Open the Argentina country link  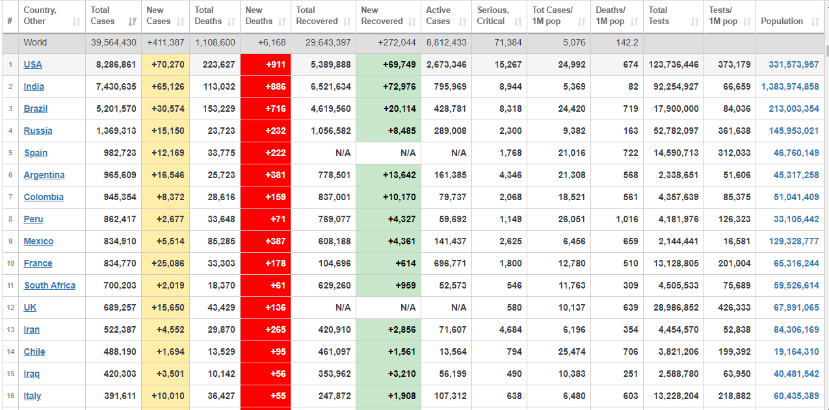(44, 175)
